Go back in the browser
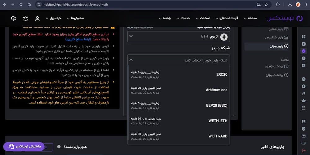 [x=5, y=5]
